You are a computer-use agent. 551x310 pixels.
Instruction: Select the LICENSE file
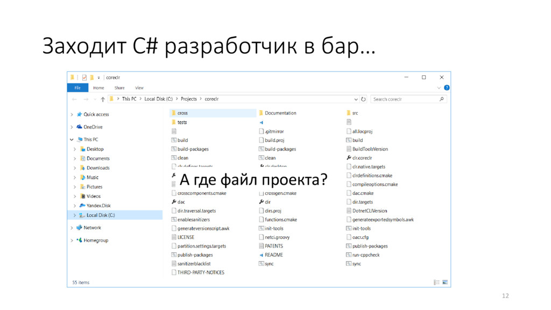[x=186, y=237]
